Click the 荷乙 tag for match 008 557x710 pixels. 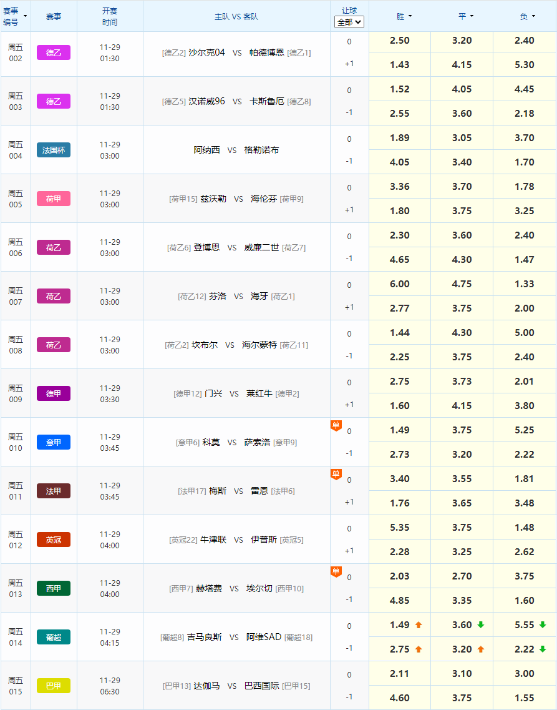coord(54,345)
